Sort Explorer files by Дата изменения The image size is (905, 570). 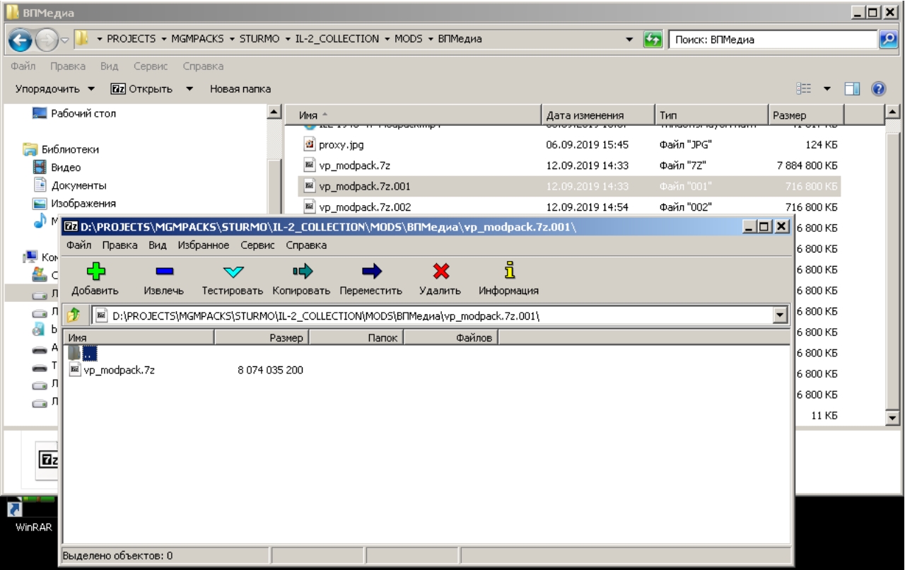pos(599,115)
